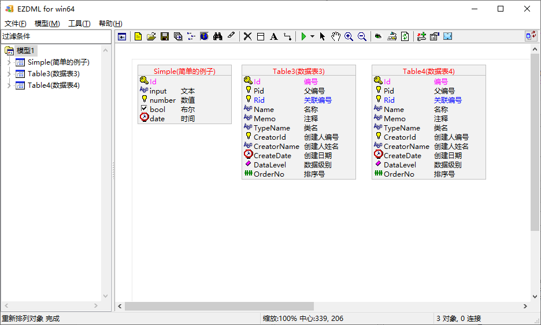Click the Table4(数据表4) table header in diagram
The height and width of the screenshot is (325, 541).
pyautogui.click(x=429, y=72)
